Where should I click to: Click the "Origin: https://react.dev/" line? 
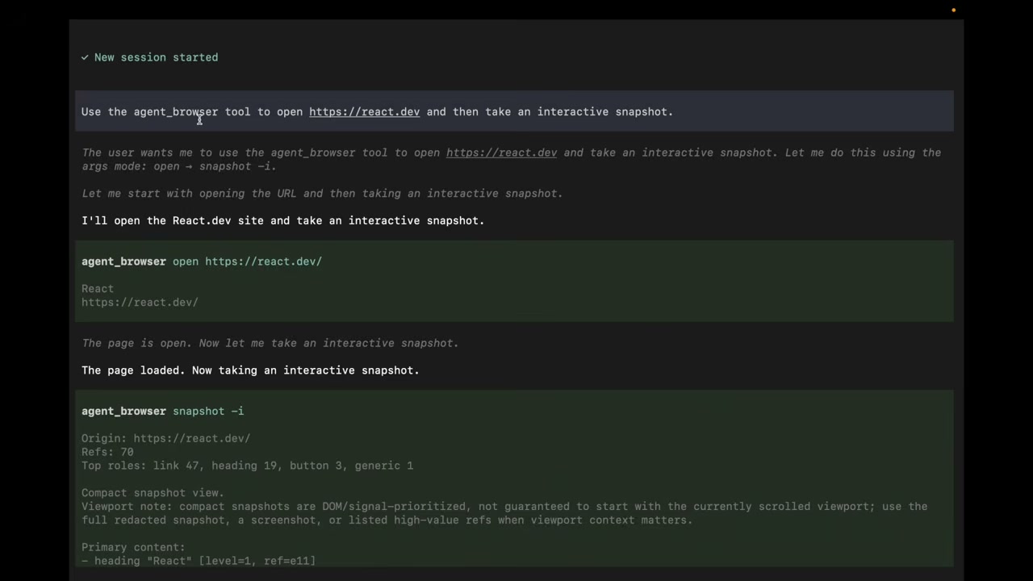[x=165, y=438]
